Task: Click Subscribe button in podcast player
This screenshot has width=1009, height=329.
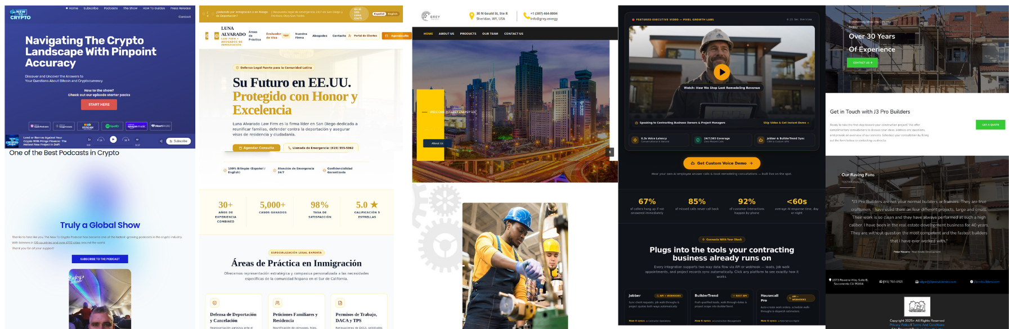Action: pos(178,141)
